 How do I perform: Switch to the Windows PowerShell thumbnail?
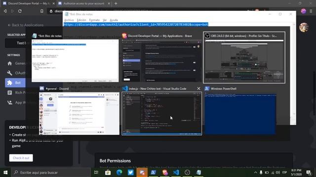[240, 114]
